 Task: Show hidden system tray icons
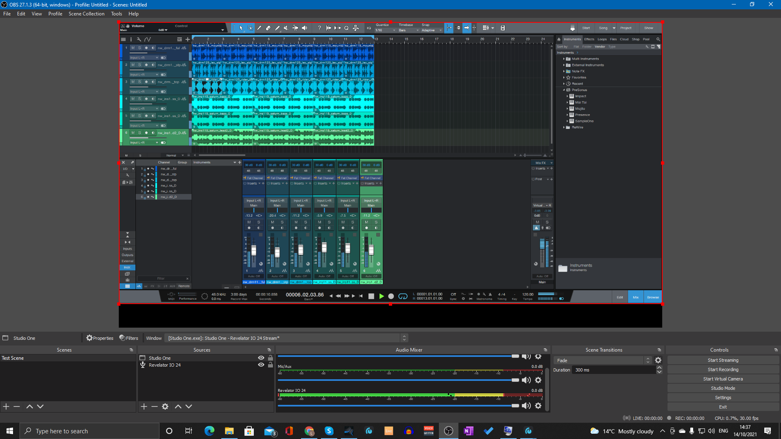pyautogui.click(x=663, y=431)
